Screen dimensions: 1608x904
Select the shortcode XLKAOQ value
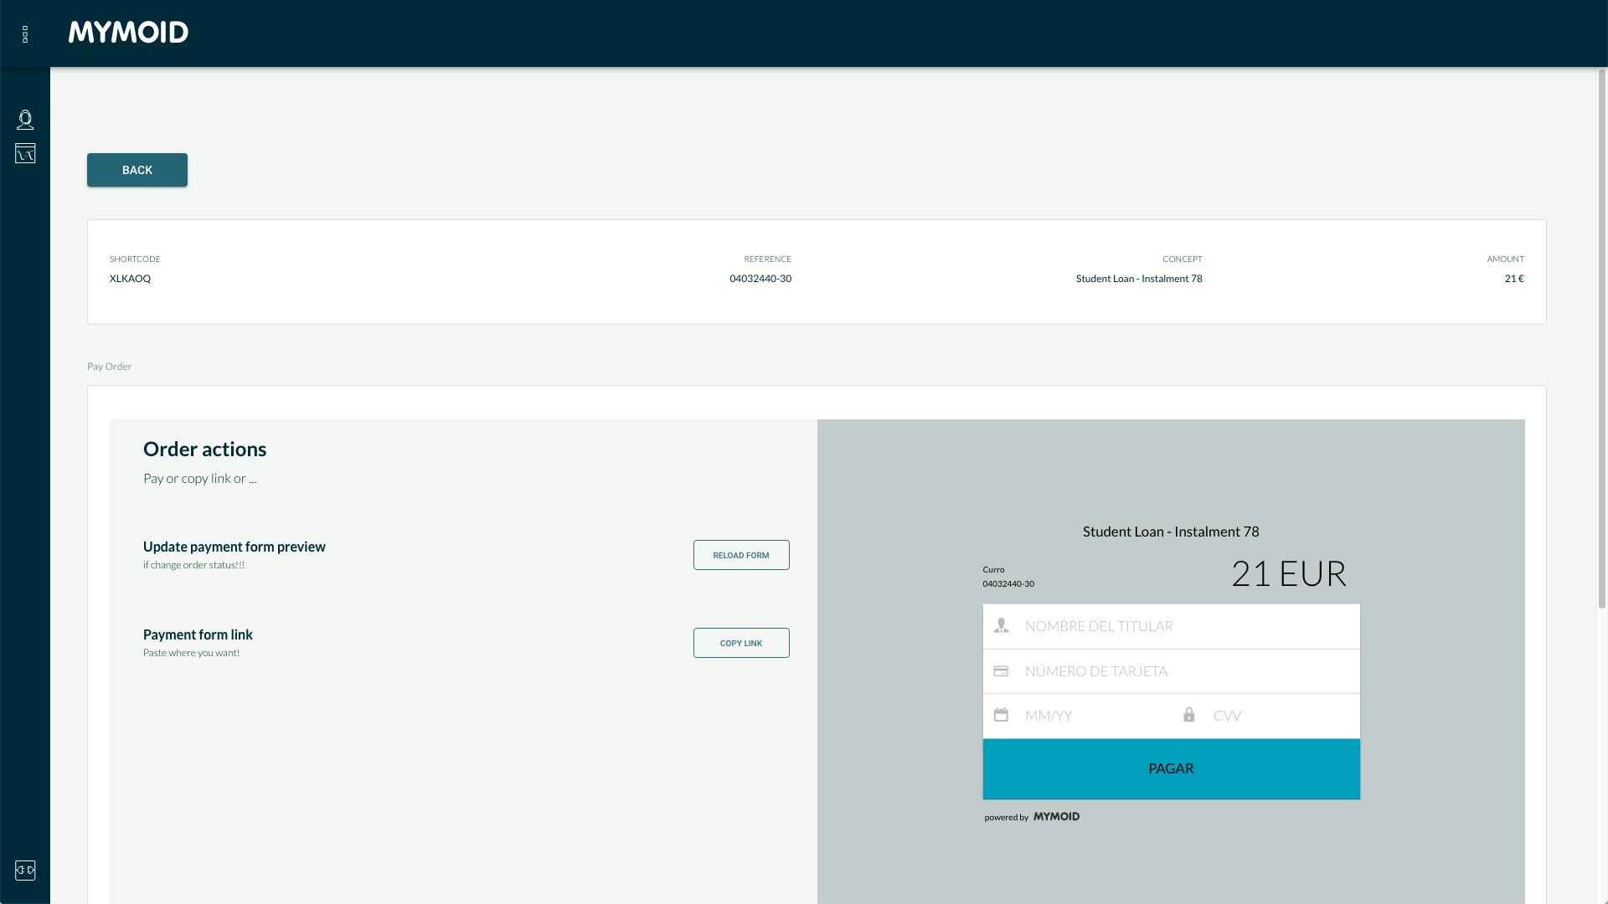[x=130, y=278]
